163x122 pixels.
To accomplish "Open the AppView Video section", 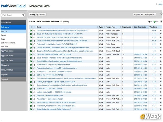I will pos(13,51).
